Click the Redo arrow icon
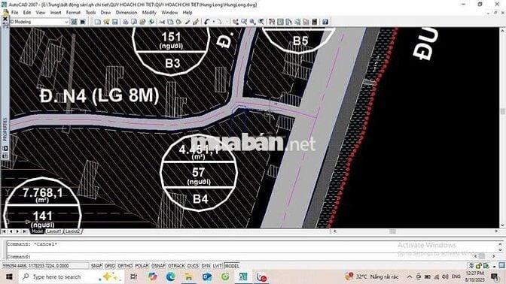This screenshot has height=284, width=506. [219, 22]
